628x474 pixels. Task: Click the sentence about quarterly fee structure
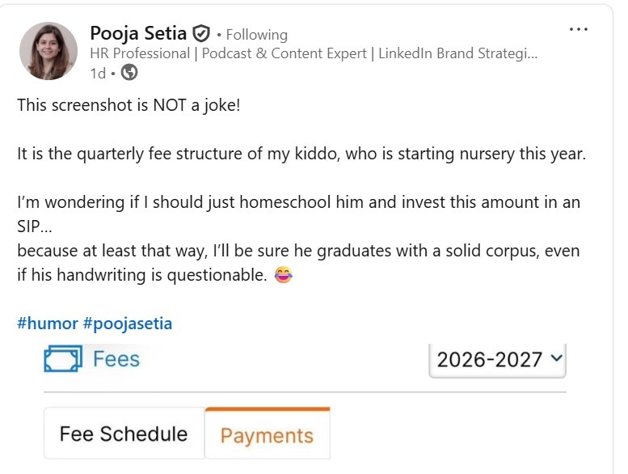(301, 154)
